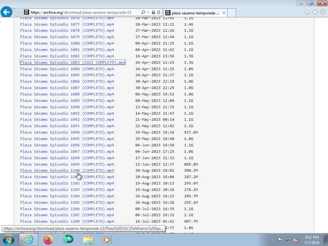The image size is (328, 246).
Task: Open Episodio 1082 (COMPLETO).mp4 link
Action: click(x=67, y=56)
